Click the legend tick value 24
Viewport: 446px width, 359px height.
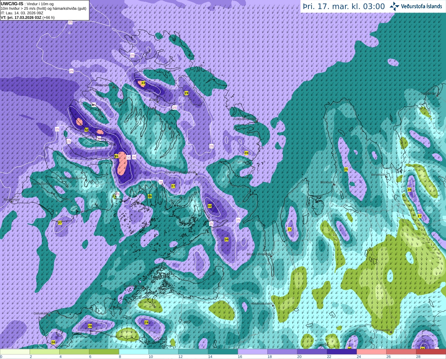pos(359,357)
